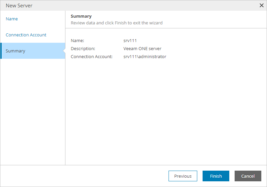267x187 pixels.
Task: Click the arrow notch on Summary step
Action: coord(64,51)
